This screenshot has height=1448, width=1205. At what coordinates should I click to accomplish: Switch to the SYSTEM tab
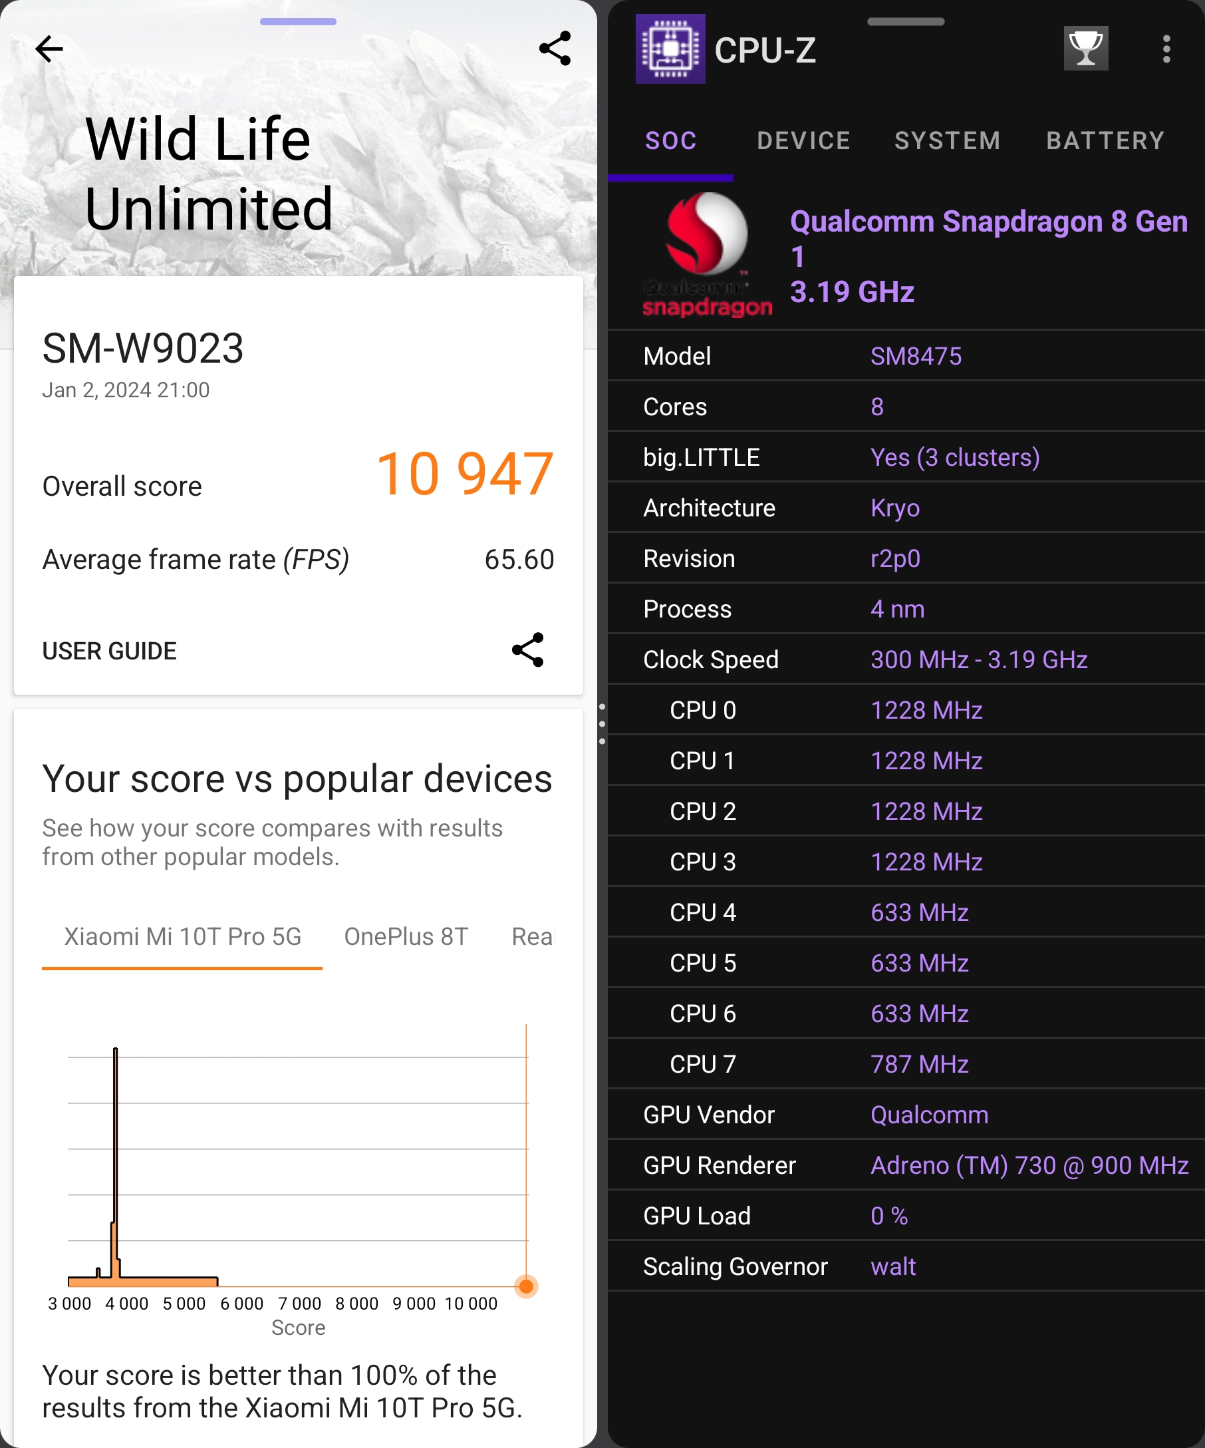(948, 140)
